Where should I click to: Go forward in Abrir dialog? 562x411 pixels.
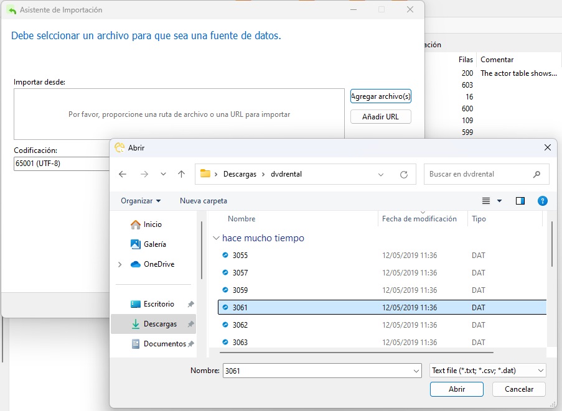click(144, 174)
